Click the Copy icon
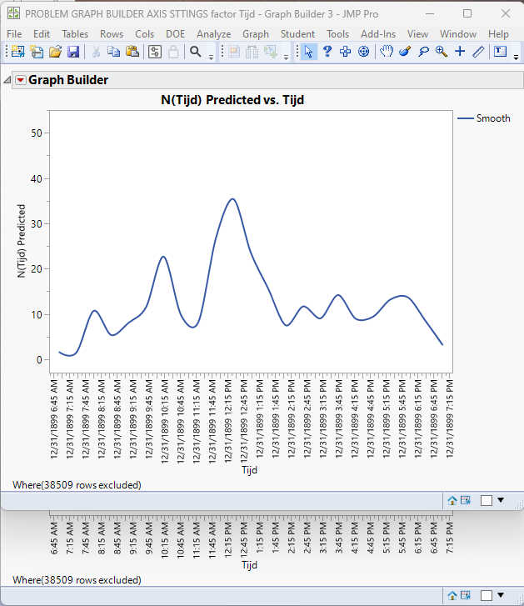Viewport: 524px width, 606px height. tap(113, 52)
